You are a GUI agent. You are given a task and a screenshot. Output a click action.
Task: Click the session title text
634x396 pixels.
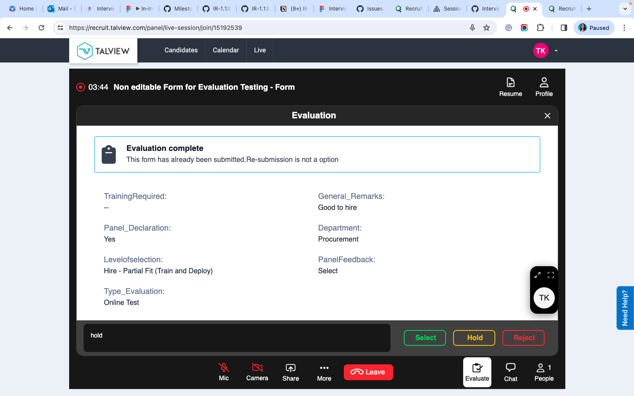tap(204, 87)
